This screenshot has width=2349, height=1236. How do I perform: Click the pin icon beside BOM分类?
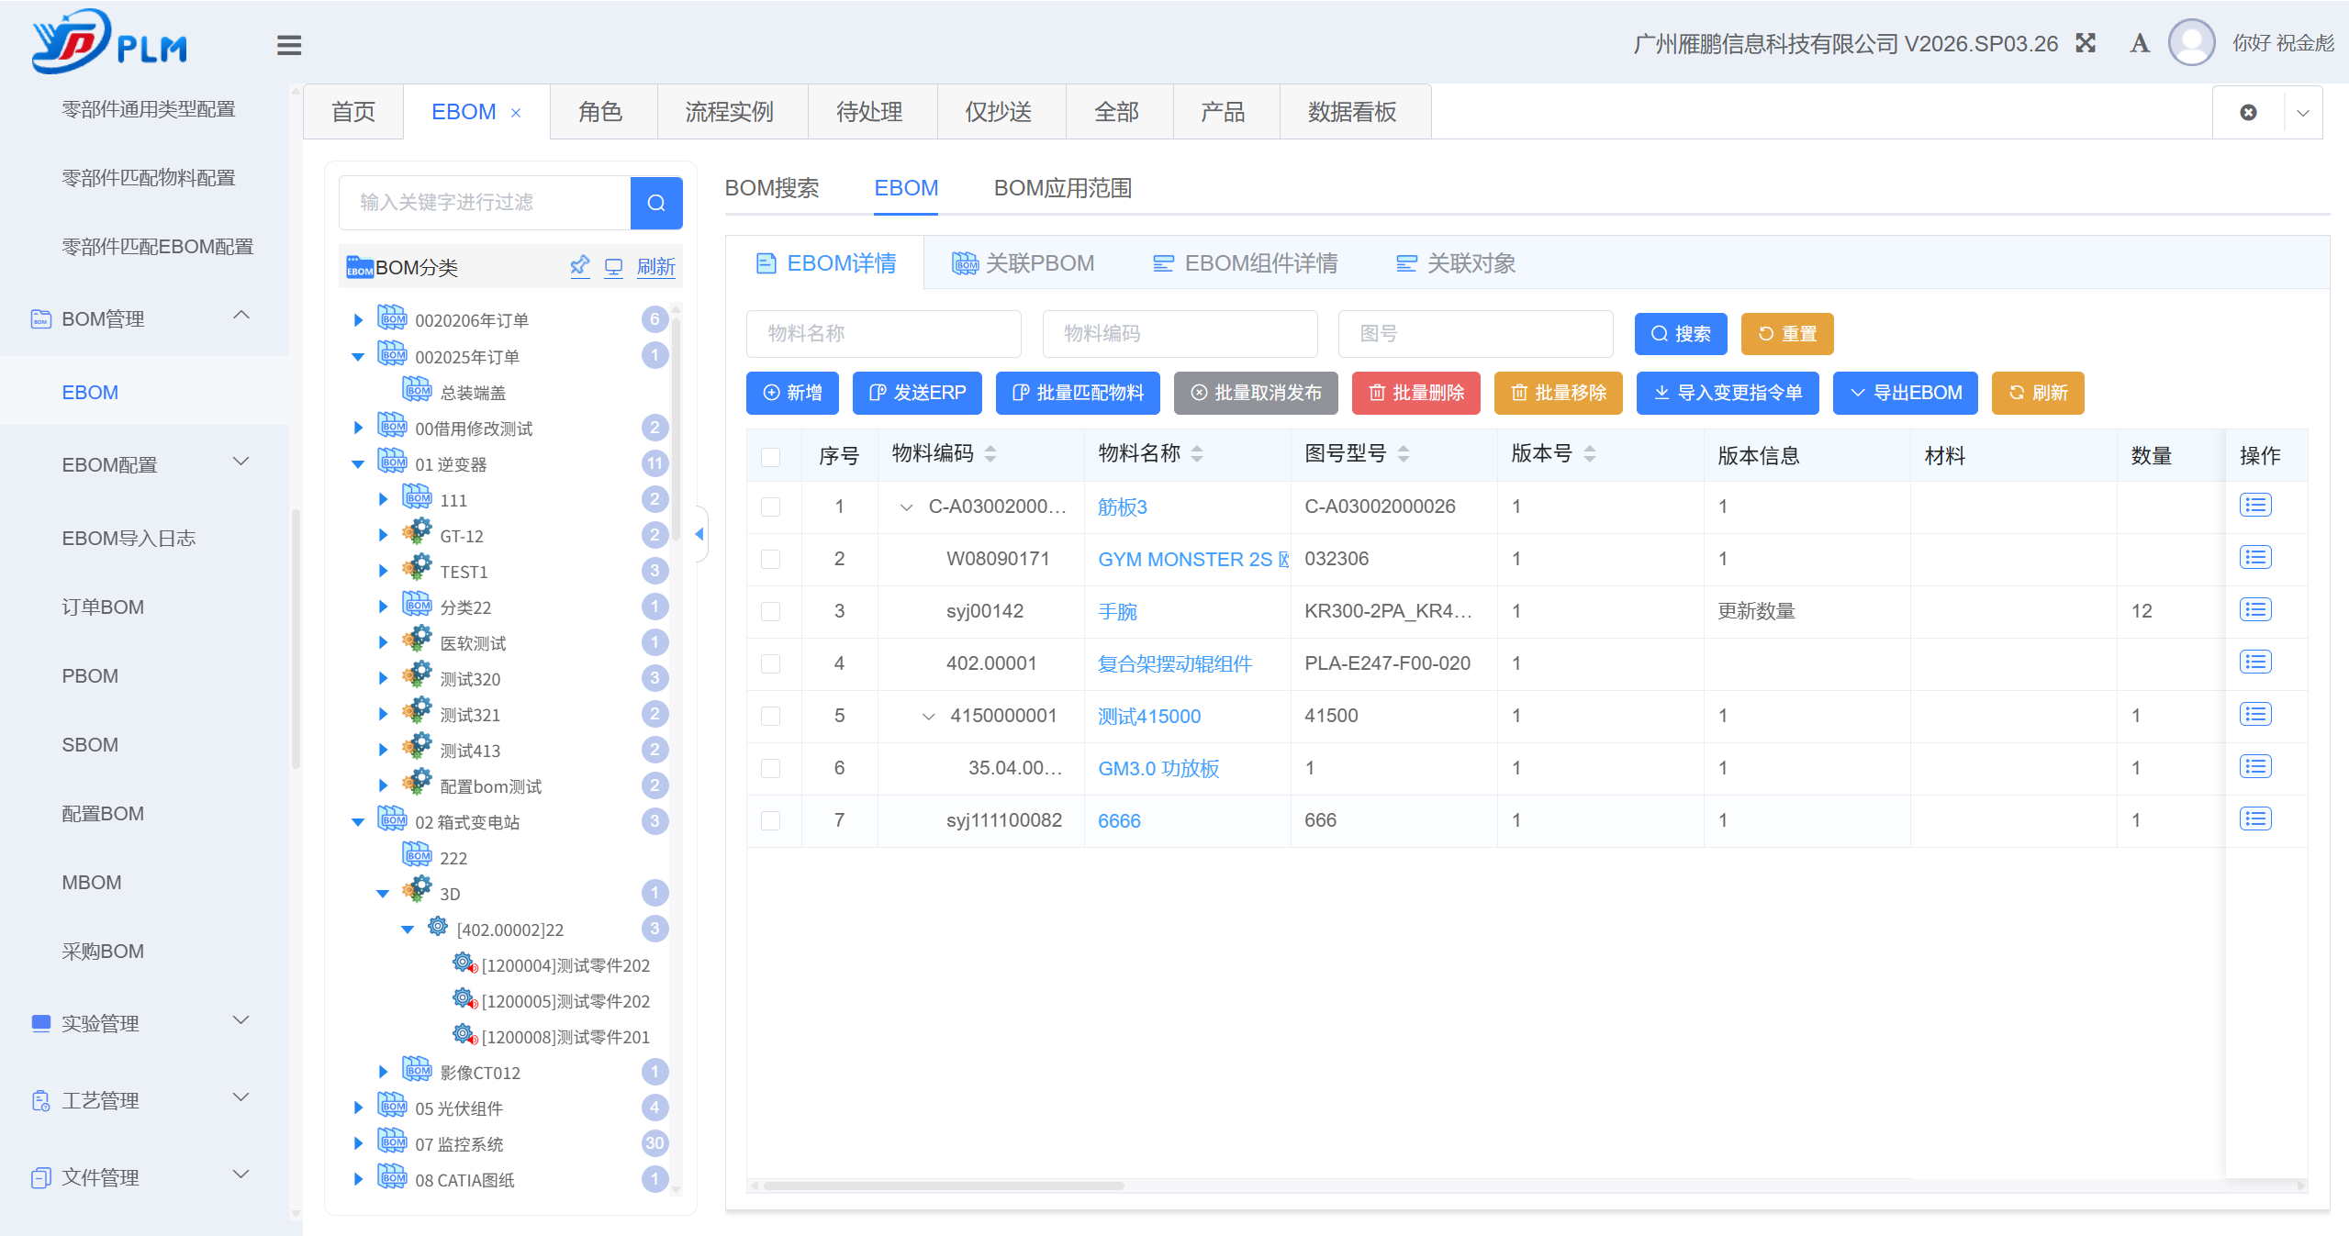coord(579,267)
